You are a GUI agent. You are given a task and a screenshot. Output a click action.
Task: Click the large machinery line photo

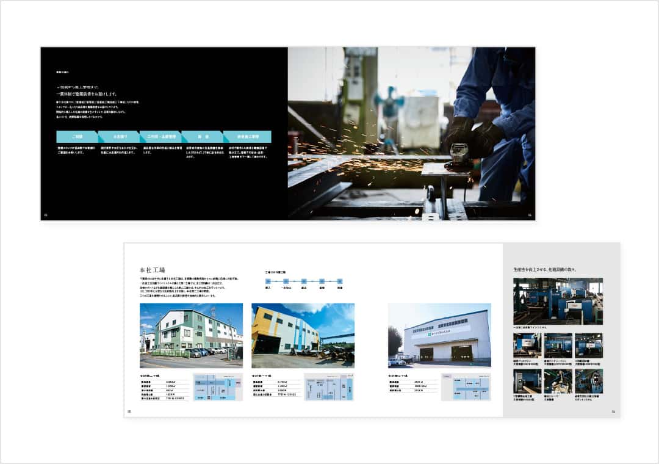coord(558,301)
